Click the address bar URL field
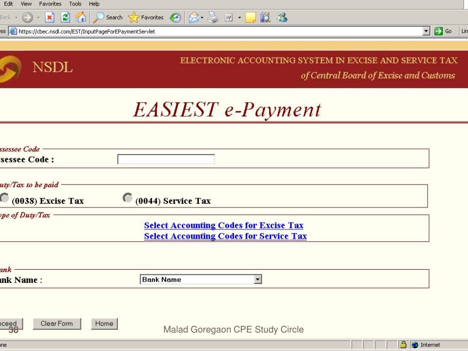 pos(219,32)
